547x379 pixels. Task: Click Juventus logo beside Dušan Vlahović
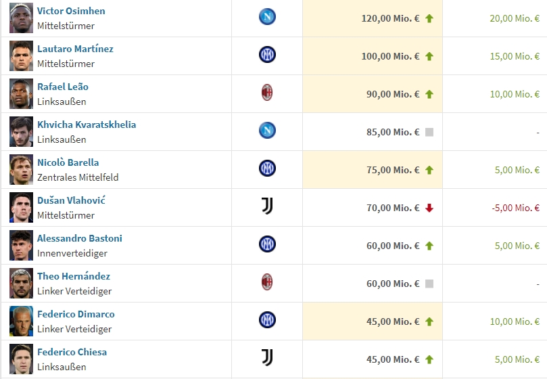(267, 206)
